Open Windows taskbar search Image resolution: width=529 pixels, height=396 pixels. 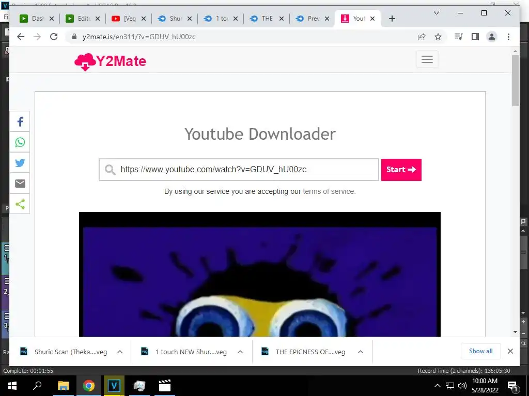click(x=37, y=386)
